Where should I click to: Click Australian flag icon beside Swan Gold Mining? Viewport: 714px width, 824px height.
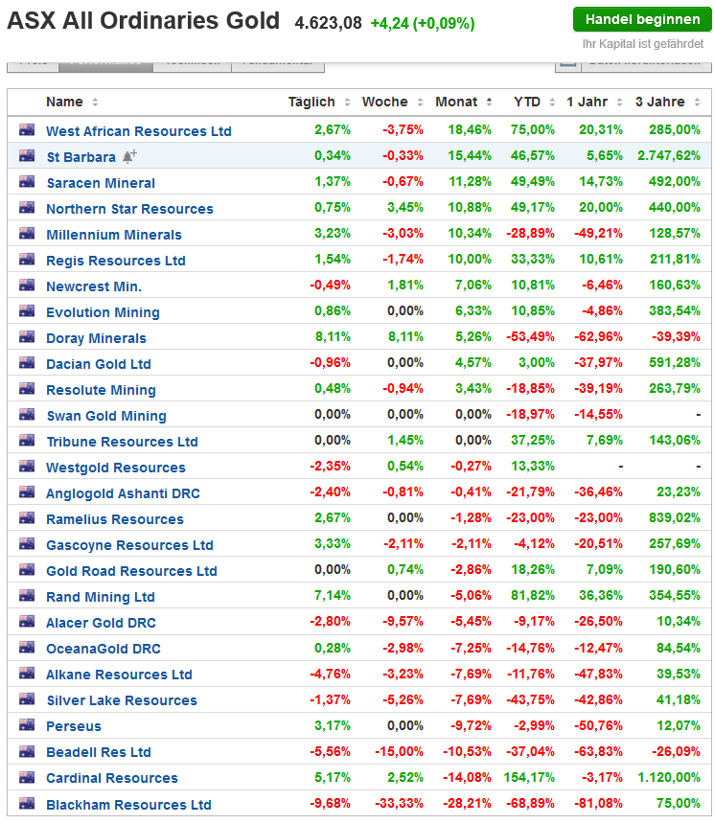tap(27, 415)
